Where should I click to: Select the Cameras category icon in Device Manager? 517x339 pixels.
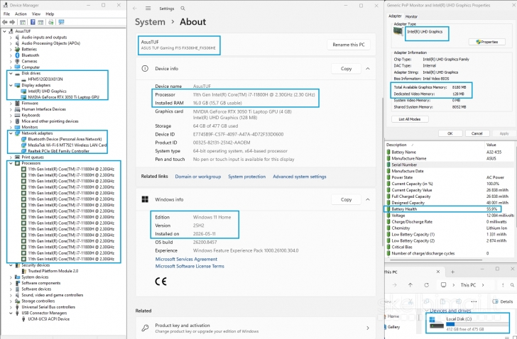coord(18,61)
